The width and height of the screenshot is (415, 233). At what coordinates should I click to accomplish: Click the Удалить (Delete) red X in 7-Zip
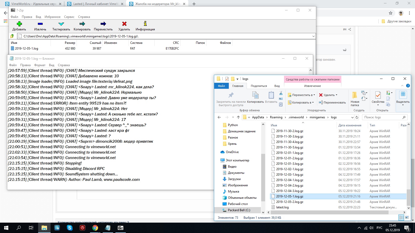coord(124,24)
